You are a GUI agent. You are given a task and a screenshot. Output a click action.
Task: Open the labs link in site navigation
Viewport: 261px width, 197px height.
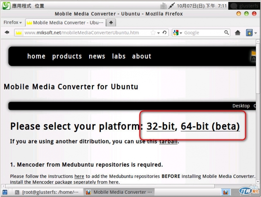click(119, 56)
